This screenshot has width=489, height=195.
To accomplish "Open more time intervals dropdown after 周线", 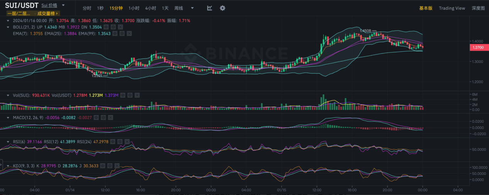I will coord(192,8).
